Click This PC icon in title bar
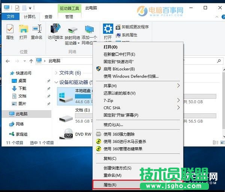Screen dimensions: 225x192 point(7,8)
